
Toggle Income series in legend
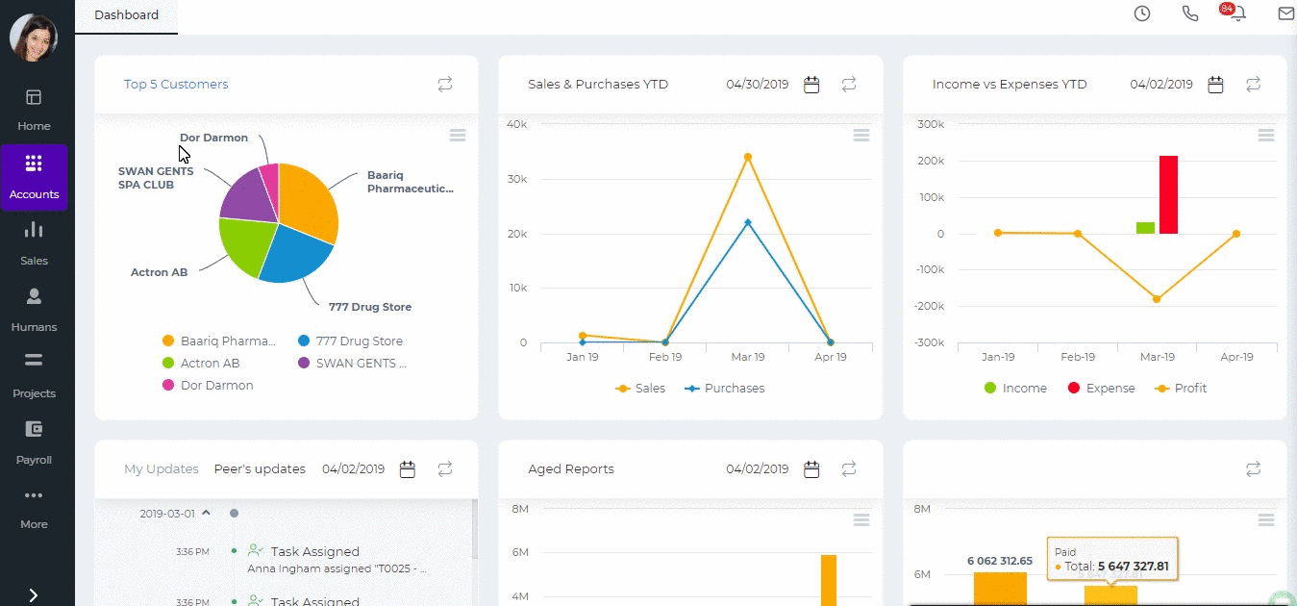tap(1015, 389)
